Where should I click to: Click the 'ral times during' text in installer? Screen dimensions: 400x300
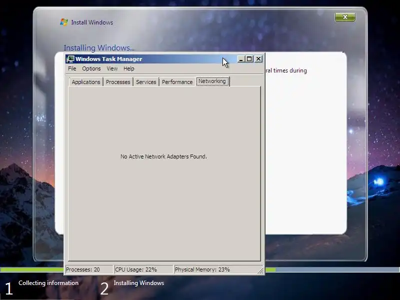tap(286, 70)
